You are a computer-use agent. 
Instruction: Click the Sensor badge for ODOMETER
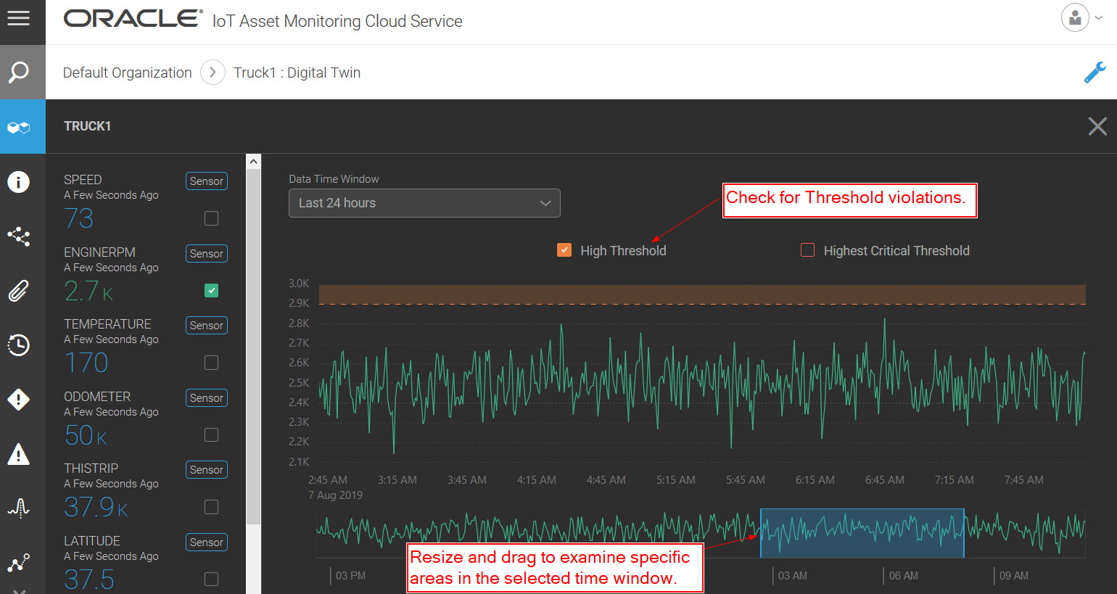pyautogui.click(x=207, y=398)
